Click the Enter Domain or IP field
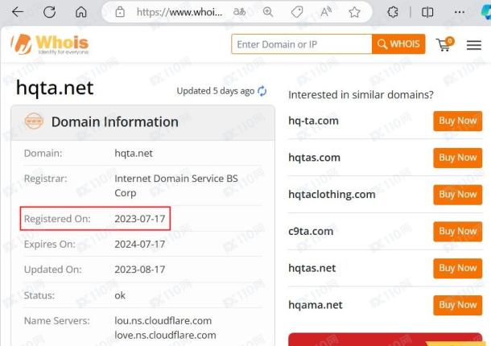This screenshot has width=491, height=346. [x=302, y=44]
